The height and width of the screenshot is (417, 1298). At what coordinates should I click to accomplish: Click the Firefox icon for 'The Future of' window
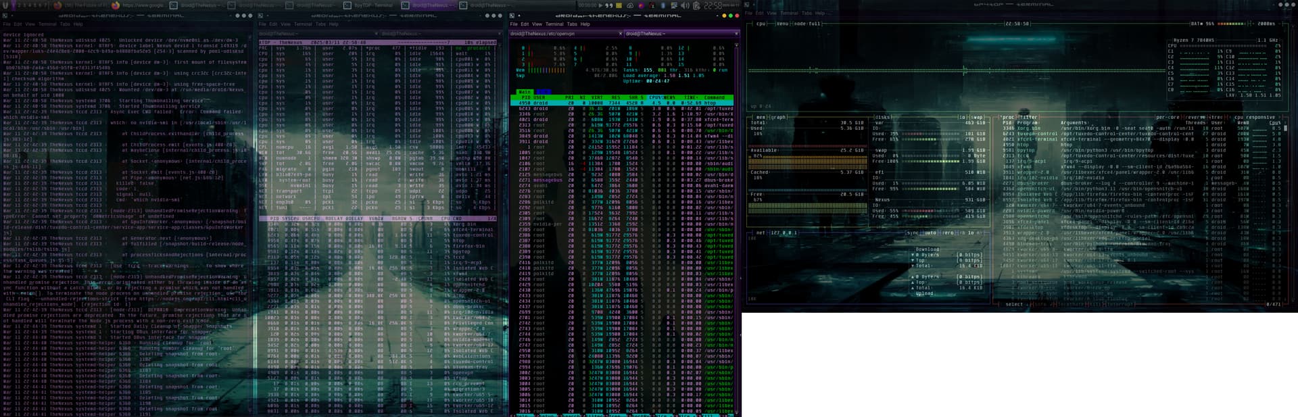pyautogui.click(x=58, y=5)
